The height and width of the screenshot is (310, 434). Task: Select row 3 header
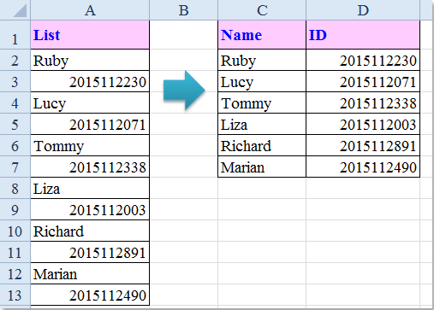(x=15, y=81)
